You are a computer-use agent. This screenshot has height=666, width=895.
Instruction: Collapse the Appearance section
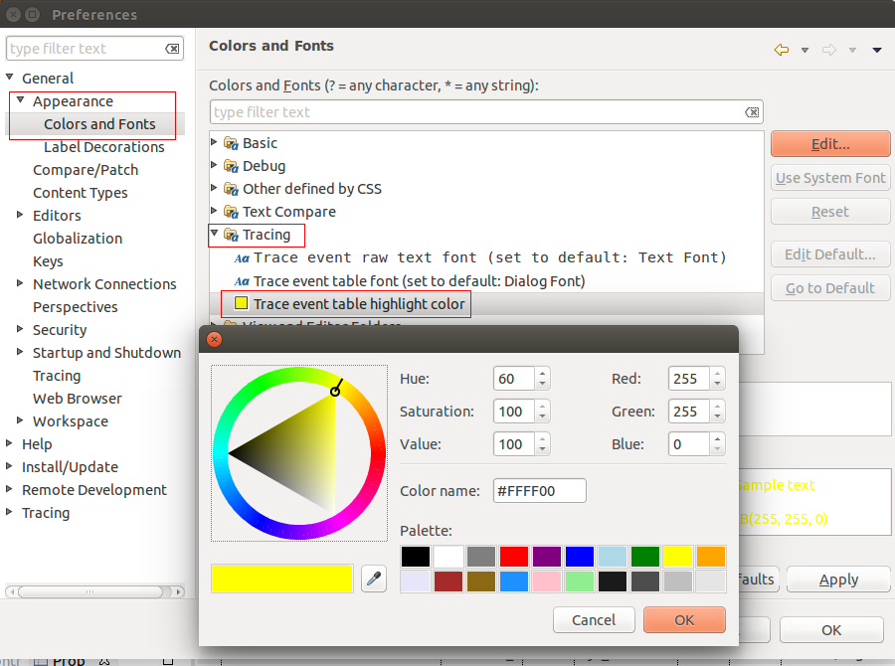pos(20,100)
